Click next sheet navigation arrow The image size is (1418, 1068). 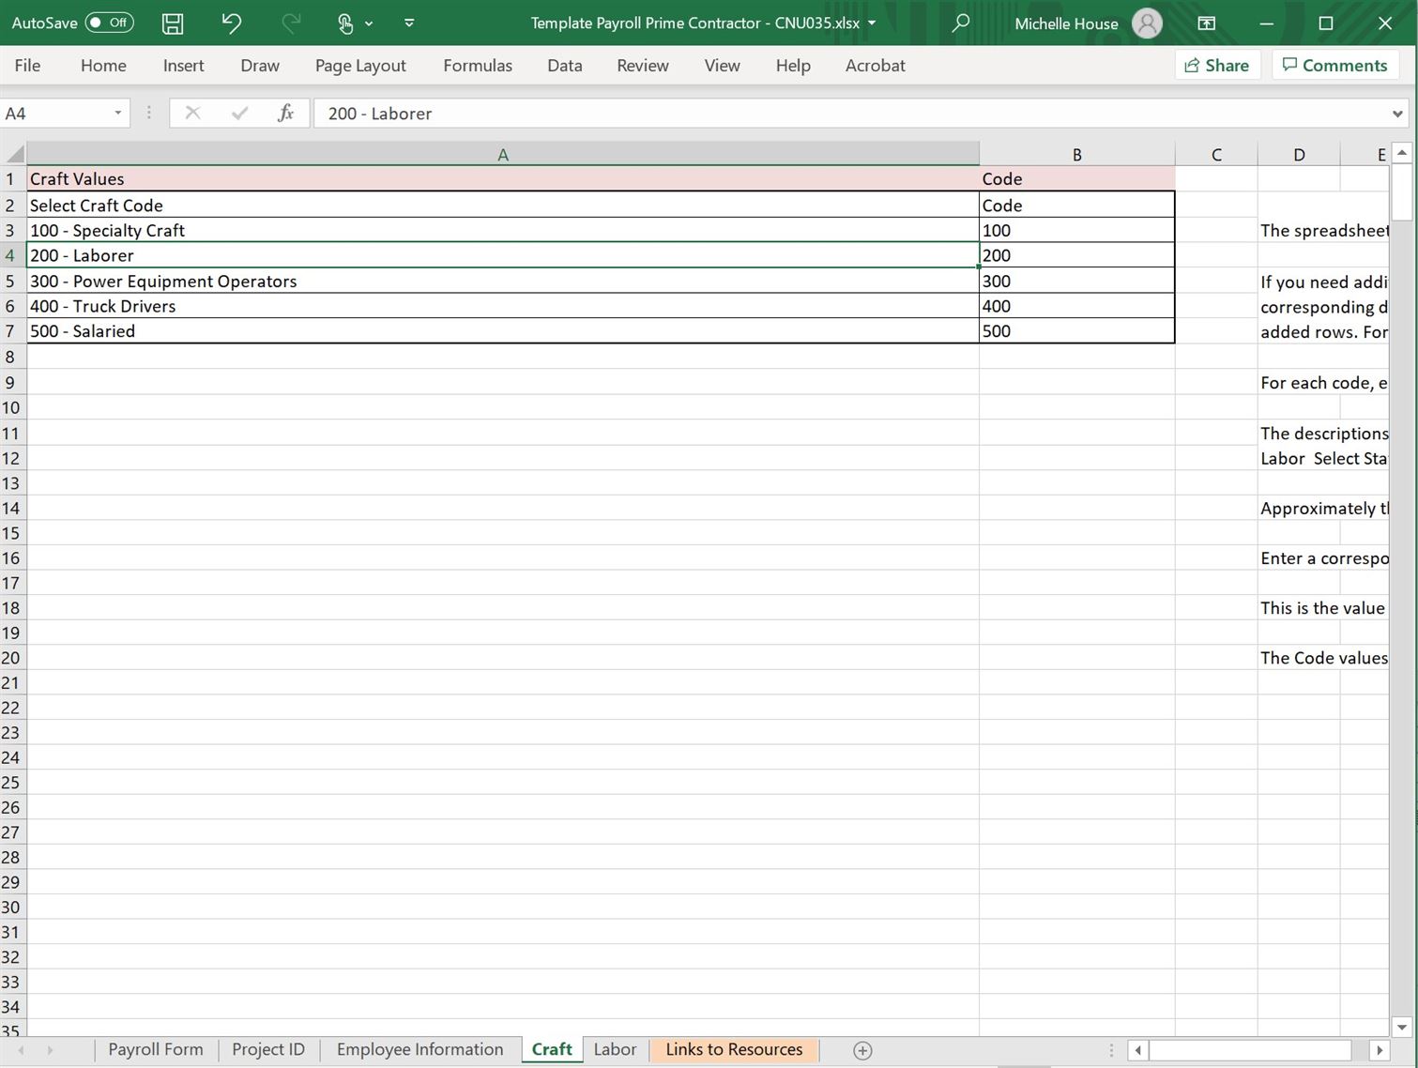50,1050
